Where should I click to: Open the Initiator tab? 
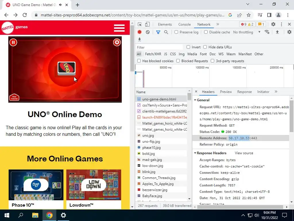click(263, 92)
